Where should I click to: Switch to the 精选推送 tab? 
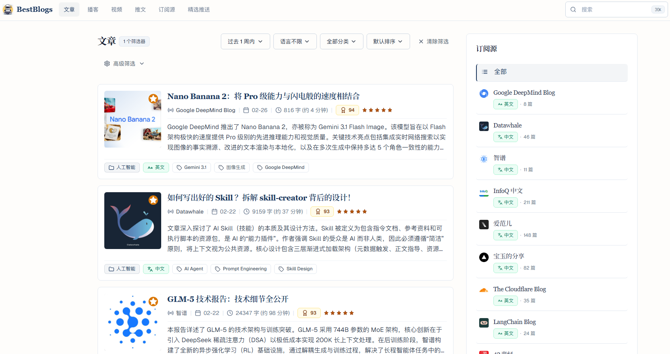click(x=199, y=9)
